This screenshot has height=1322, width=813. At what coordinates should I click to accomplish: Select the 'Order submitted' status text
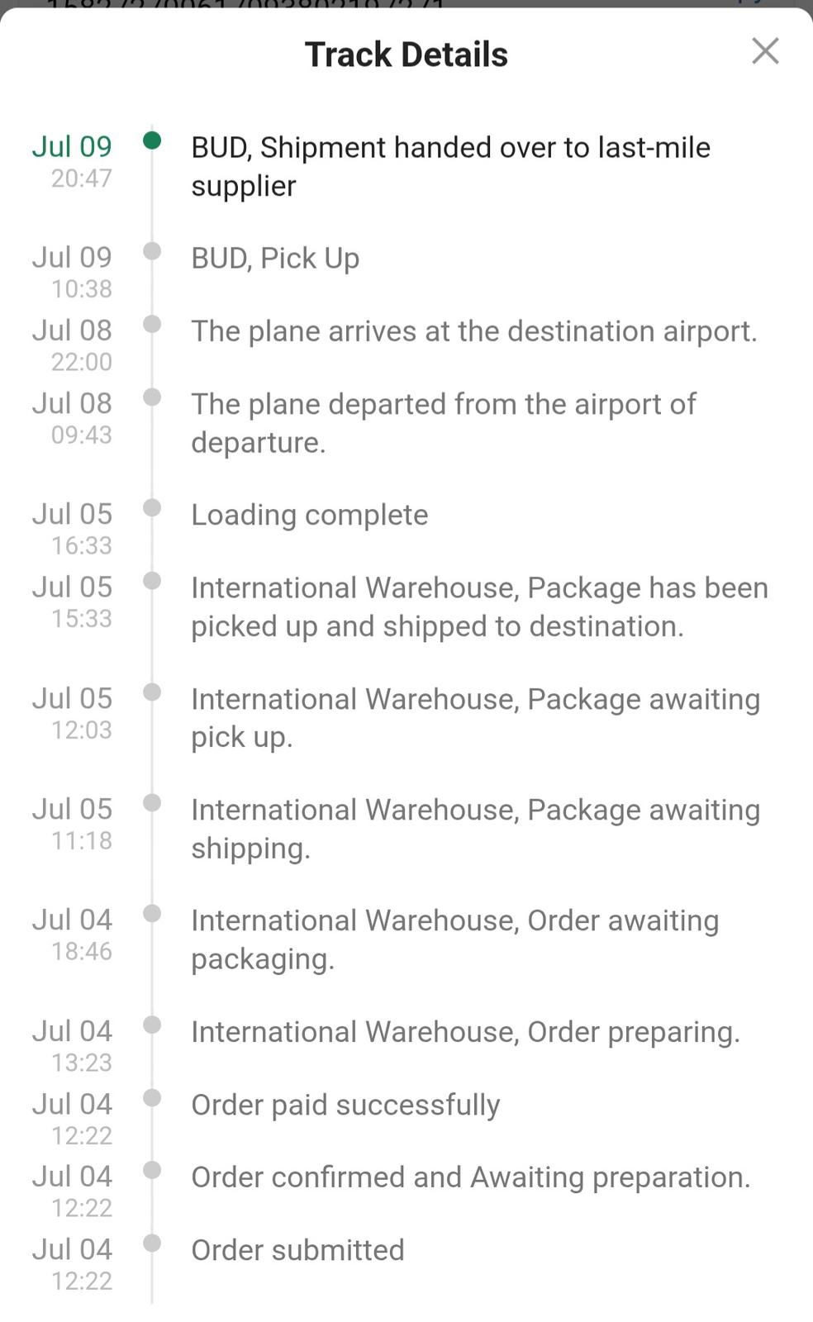click(297, 1250)
